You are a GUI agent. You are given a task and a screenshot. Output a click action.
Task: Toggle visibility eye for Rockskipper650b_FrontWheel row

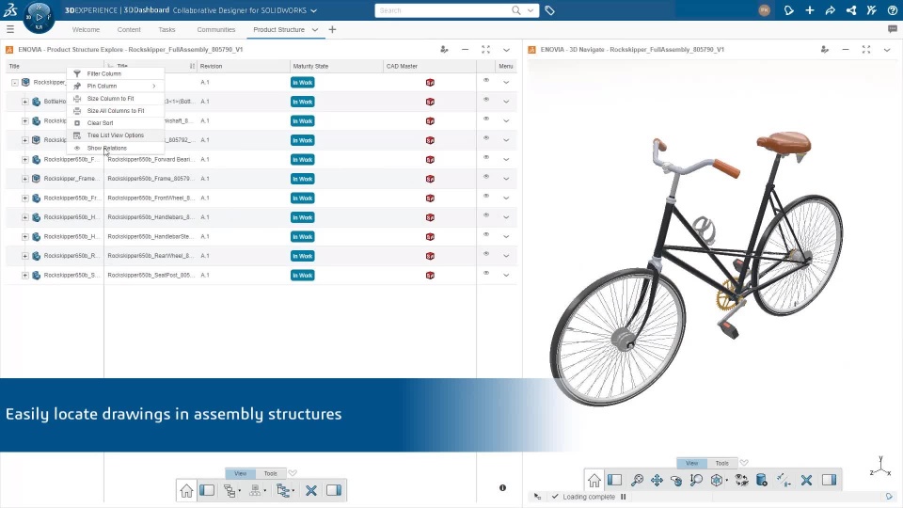(486, 196)
